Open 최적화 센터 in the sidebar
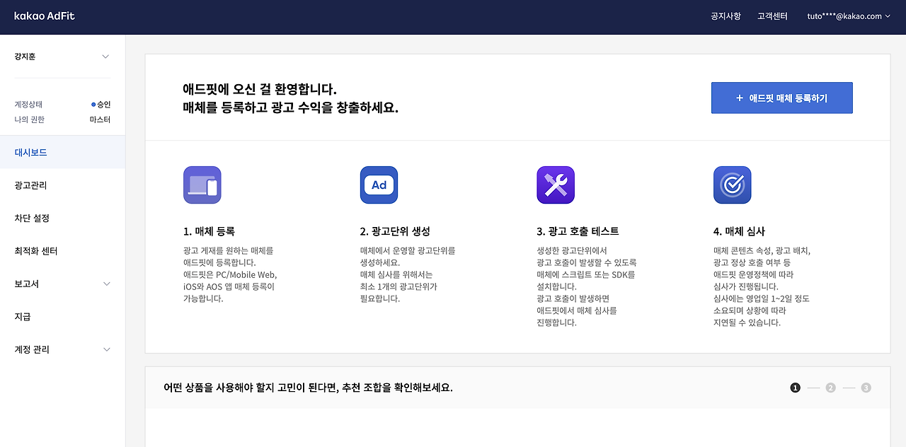 pos(62,251)
